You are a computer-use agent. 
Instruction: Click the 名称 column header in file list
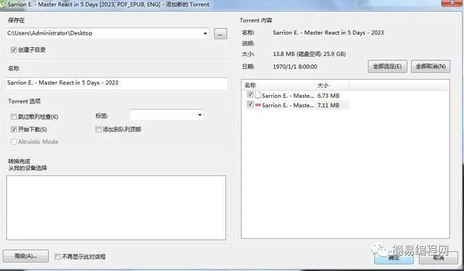[x=249, y=86]
